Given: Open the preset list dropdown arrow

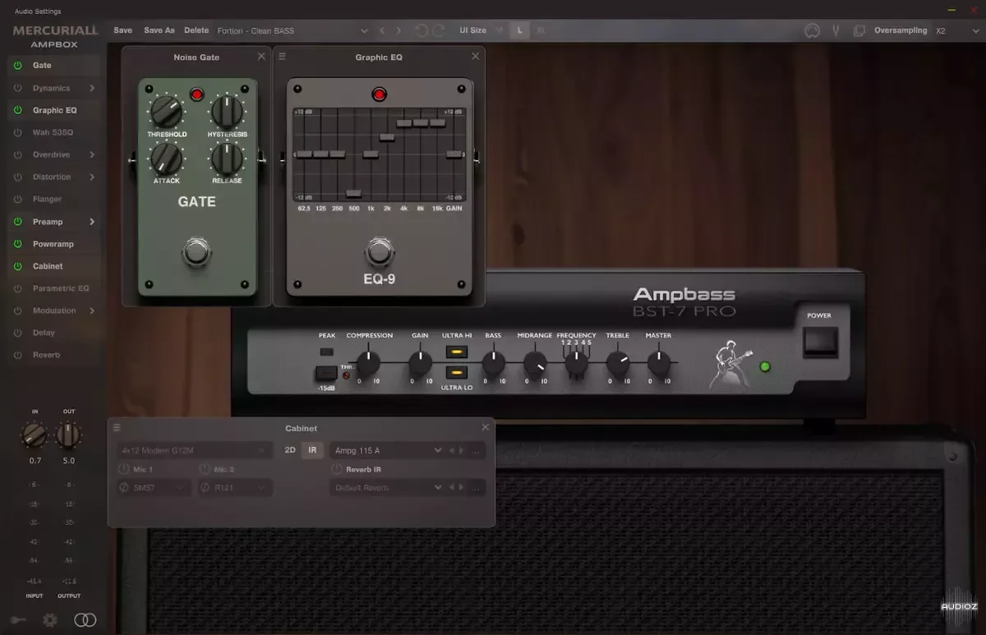Looking at the screenshot, I should (365, 31).
